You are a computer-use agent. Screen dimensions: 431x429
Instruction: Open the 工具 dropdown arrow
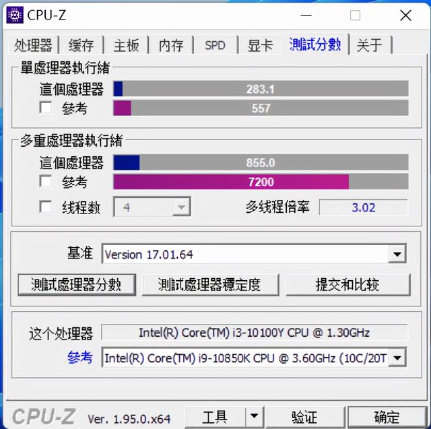[255, 417]
